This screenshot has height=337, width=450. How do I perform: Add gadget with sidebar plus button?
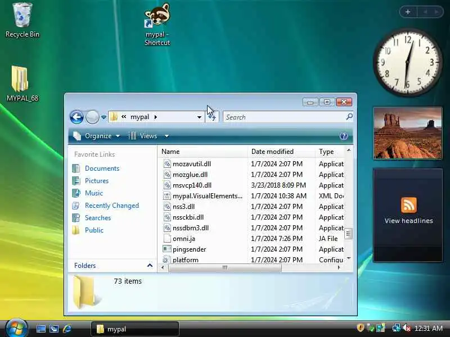[407, 12]
